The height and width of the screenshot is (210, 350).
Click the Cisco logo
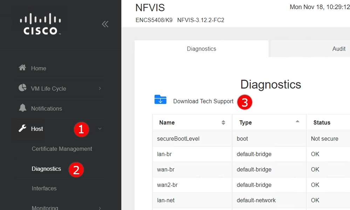(x=40, y=24)
